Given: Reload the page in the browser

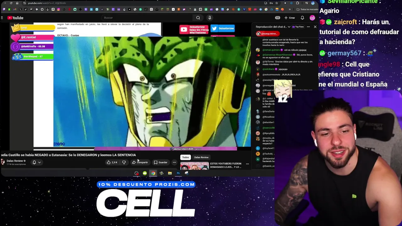Looking at the screenshot, I should [x=11, y=3].
